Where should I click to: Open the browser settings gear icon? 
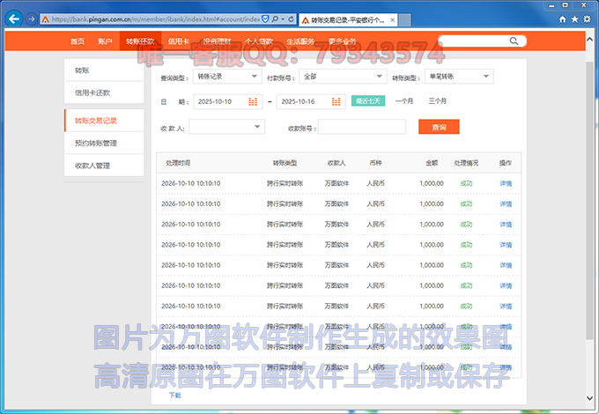click(587, 18)
